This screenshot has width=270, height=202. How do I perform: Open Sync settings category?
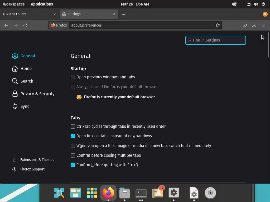21,106
